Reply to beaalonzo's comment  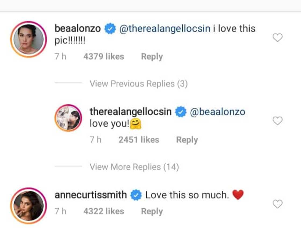[152, 57]
